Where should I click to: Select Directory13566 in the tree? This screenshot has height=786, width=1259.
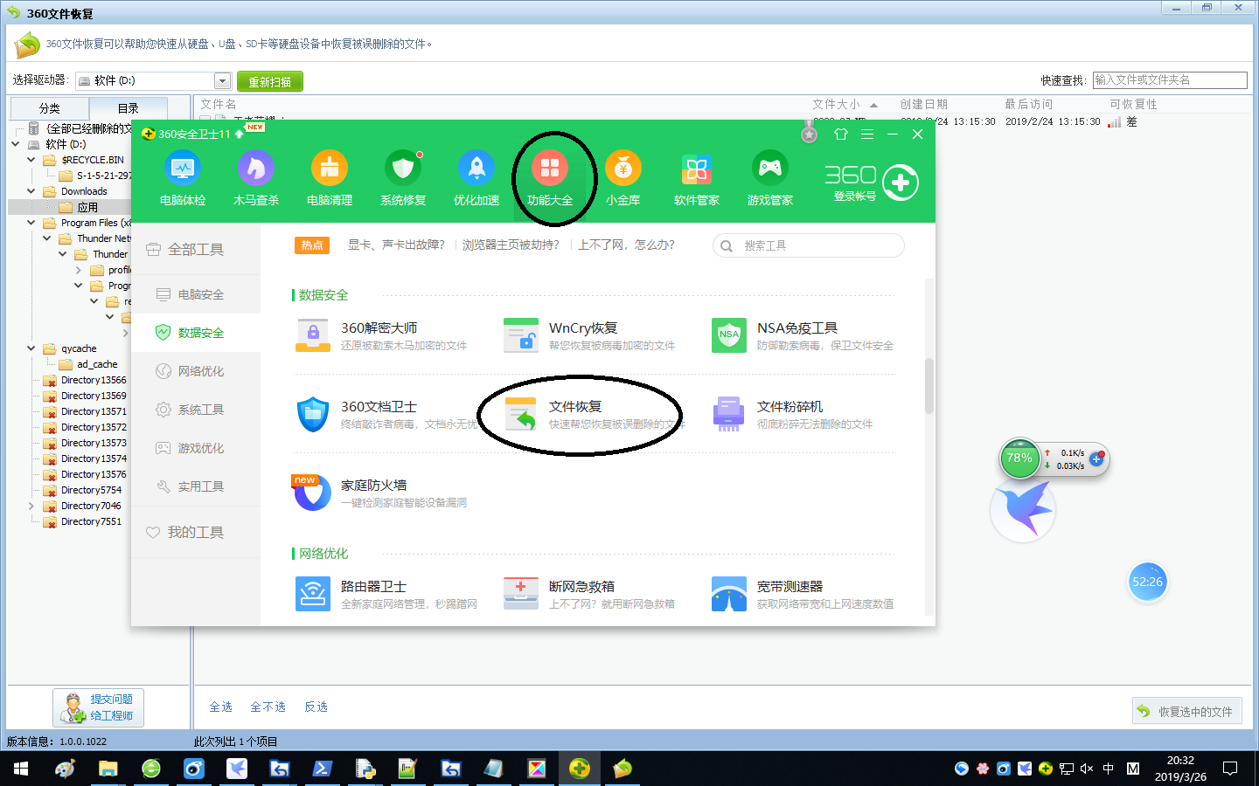click(94, 380)
